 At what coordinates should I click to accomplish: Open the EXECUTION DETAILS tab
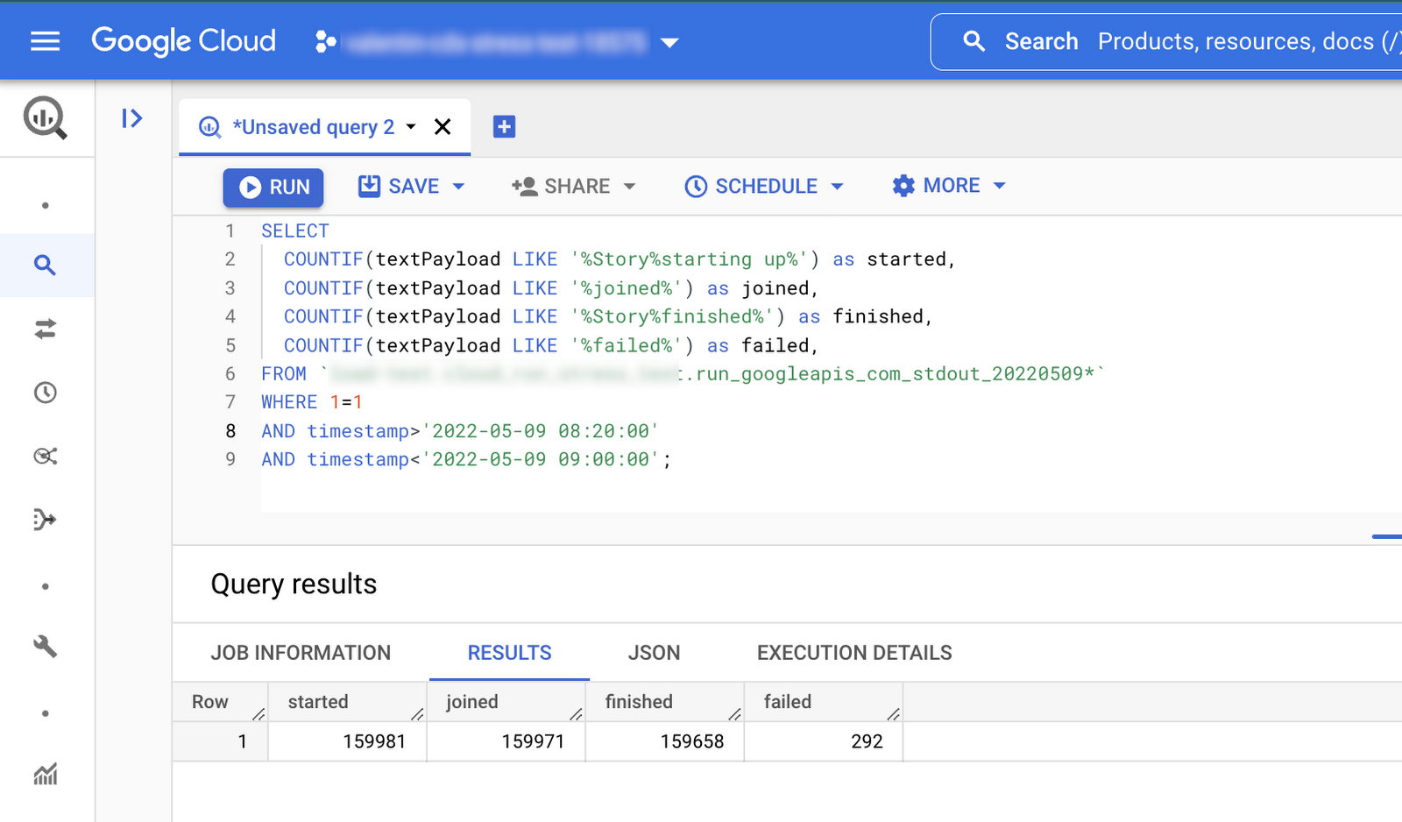pyautogui.click(x=854, y=653)
